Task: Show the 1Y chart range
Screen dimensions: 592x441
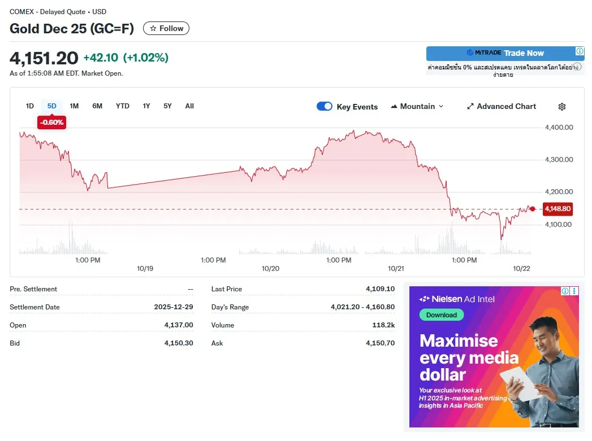Action: pyautogui.click(x=146, y=106)
